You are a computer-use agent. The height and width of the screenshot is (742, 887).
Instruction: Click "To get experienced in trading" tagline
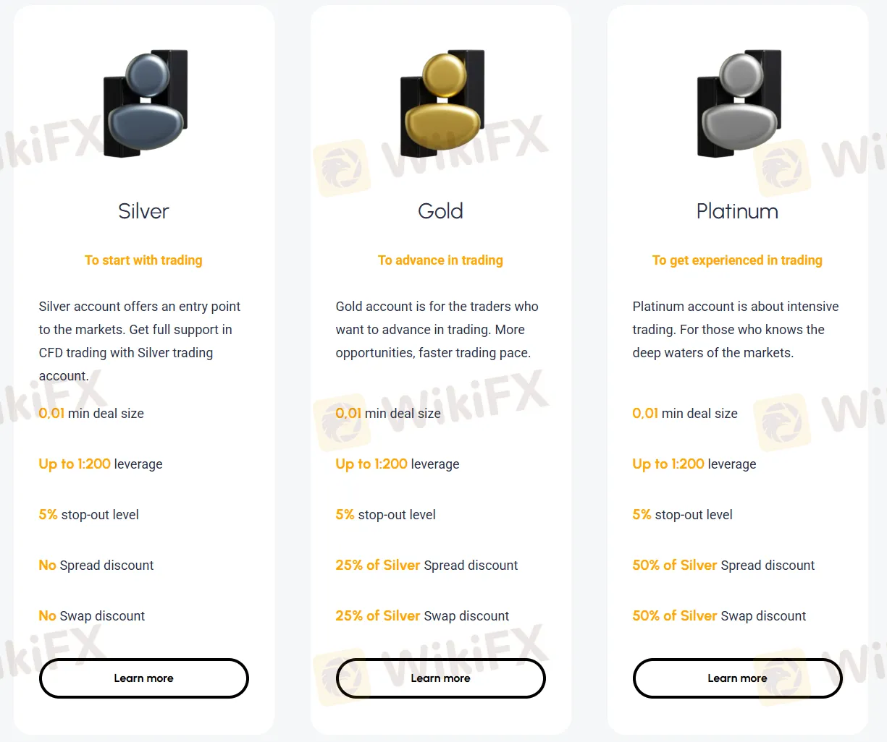click(x=737, y=260)
